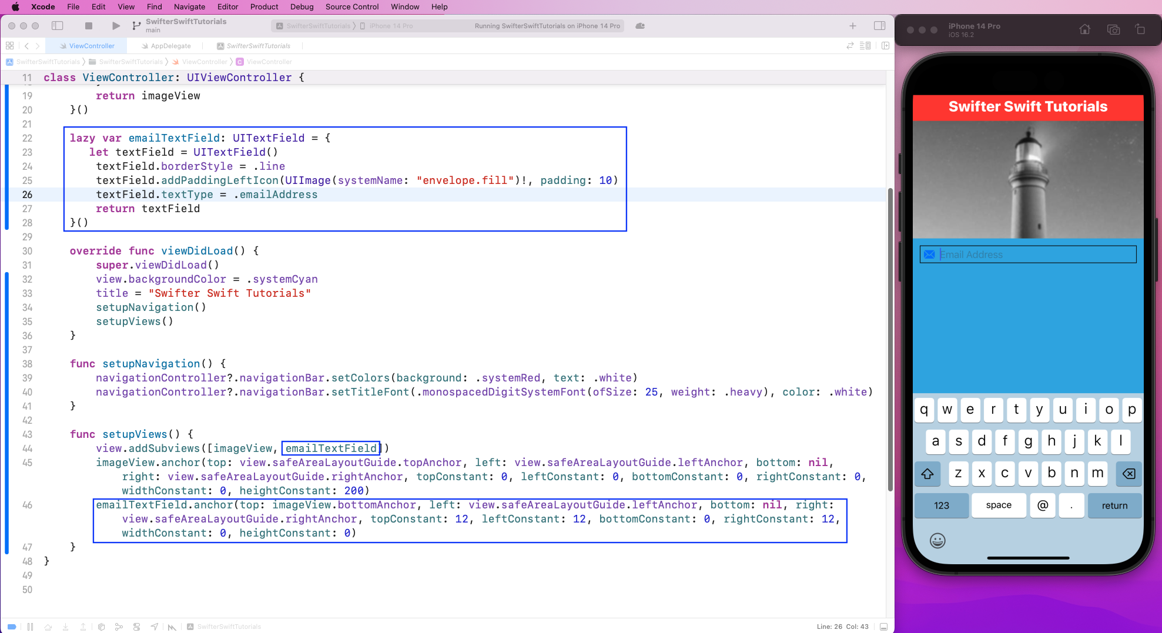Pause program execution in debug bar
Viewport: 1162px width, 633px height.
pyautogui.click(x=30, y=627)
